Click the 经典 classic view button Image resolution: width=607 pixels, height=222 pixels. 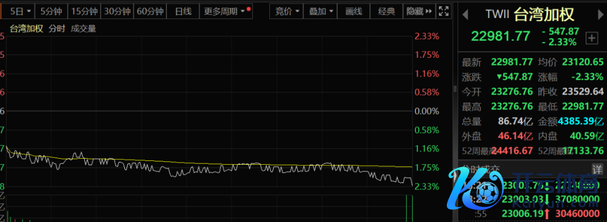tap(387, 11)
